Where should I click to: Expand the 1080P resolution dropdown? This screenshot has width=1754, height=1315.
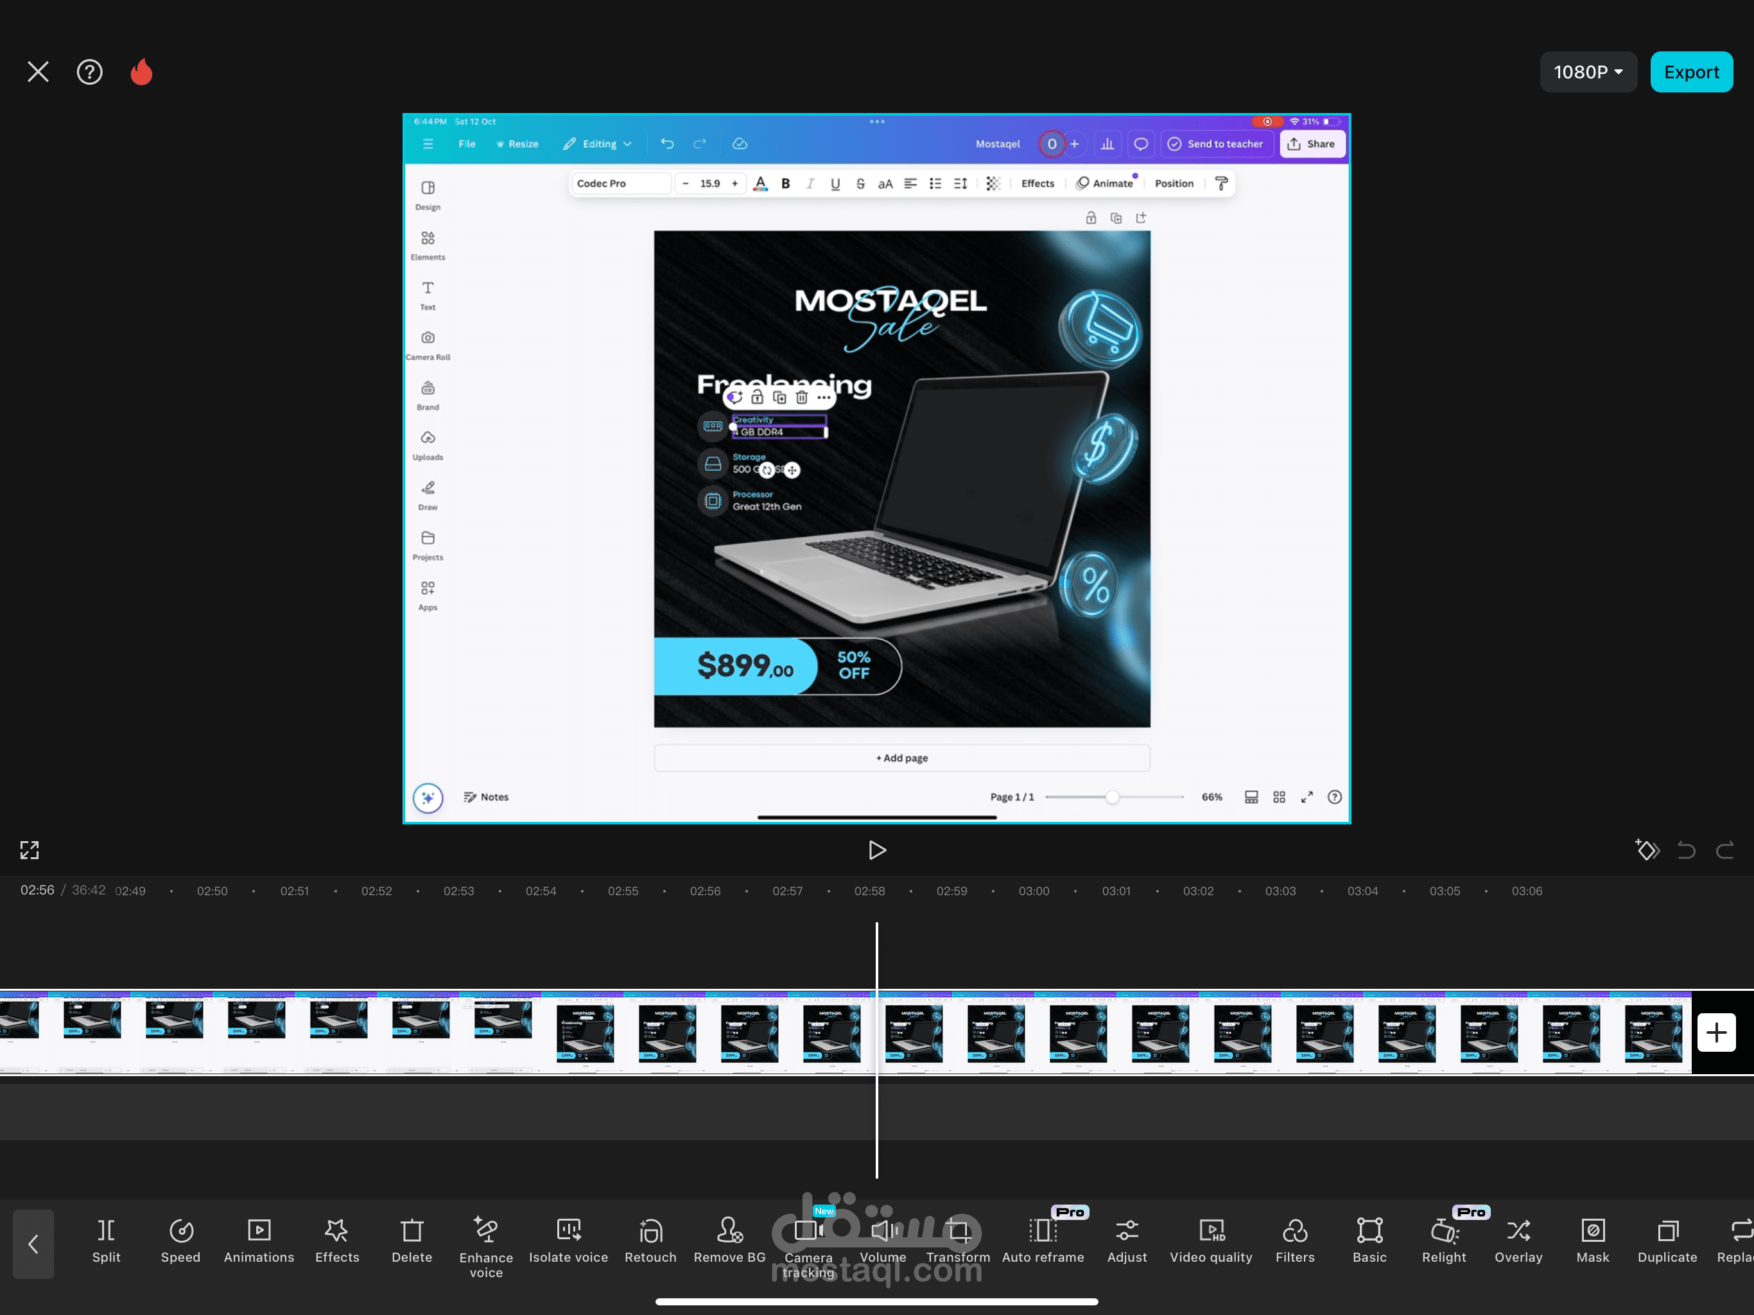coord(1588,72)
